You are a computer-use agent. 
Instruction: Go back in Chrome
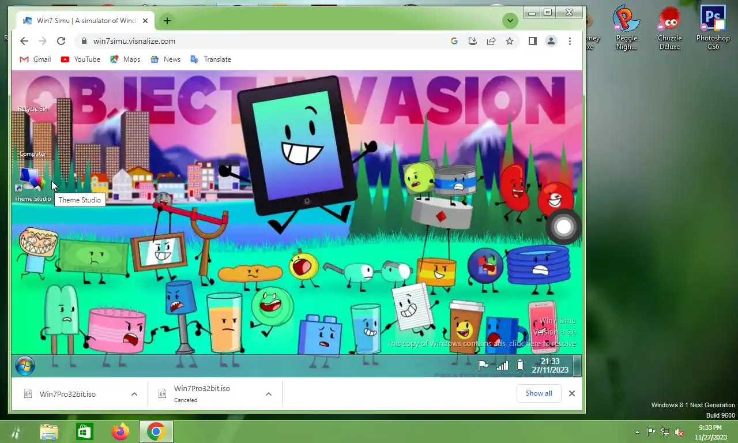point(24,41)
